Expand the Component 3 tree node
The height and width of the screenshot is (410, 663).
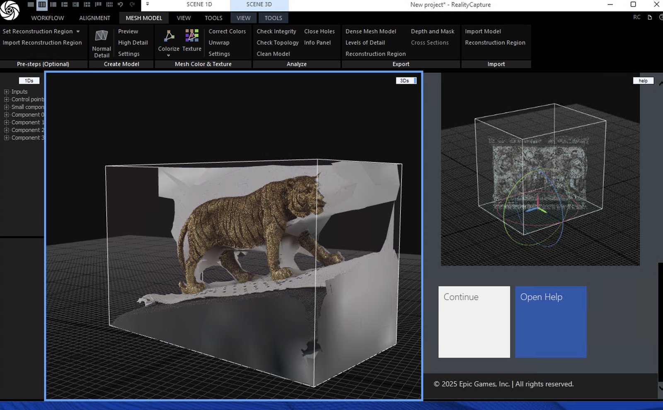[x=6, y=138]
